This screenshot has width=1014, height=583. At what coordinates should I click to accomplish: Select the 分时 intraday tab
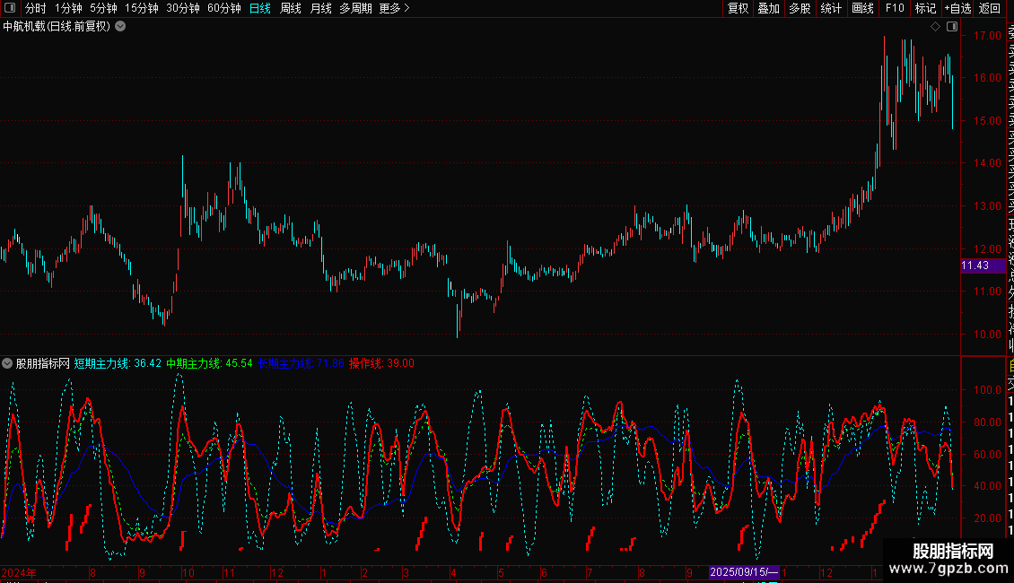click(x=36, y=8)
